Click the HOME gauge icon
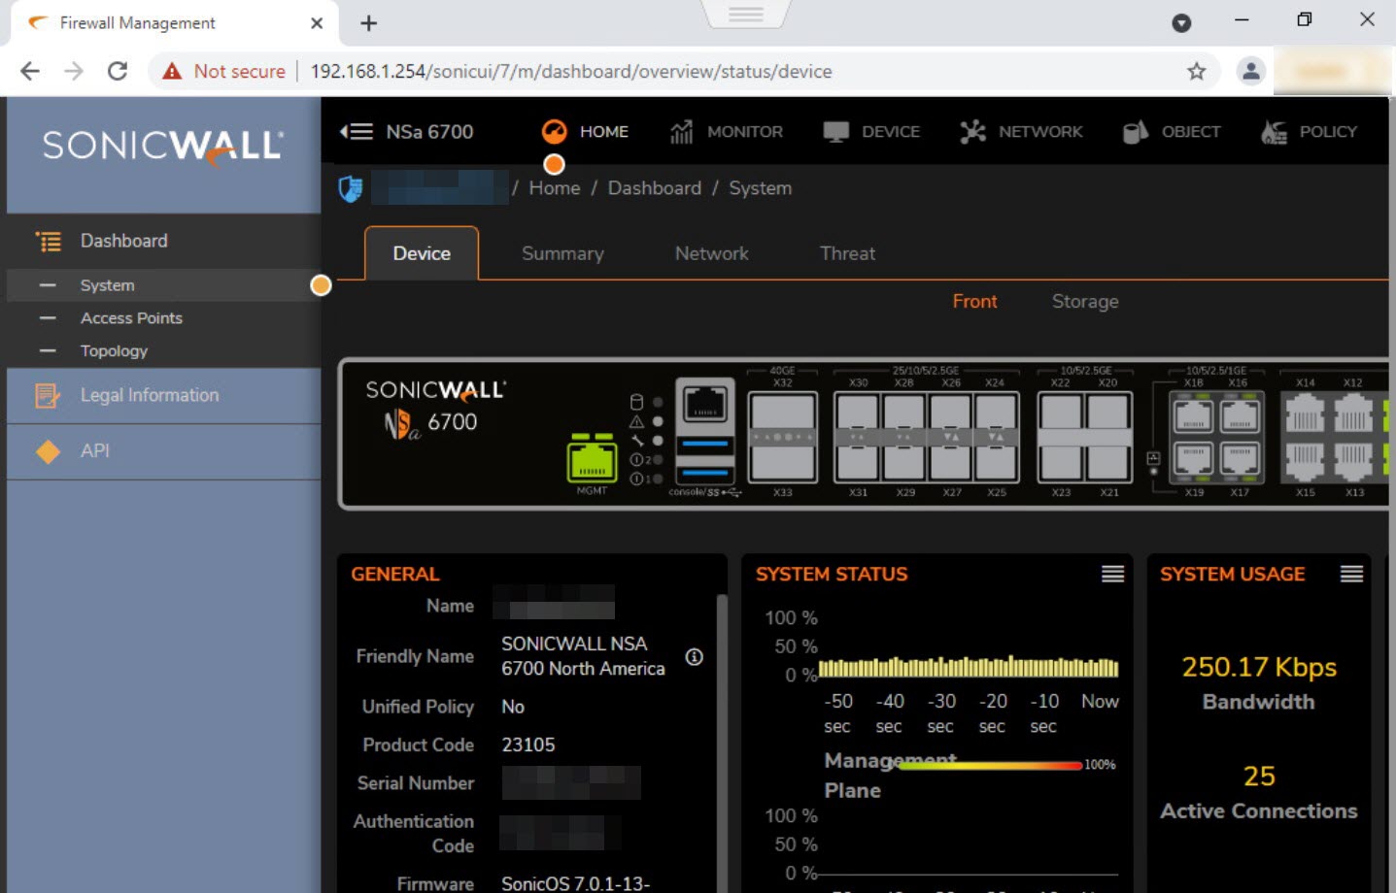 (x=554, y=132)
